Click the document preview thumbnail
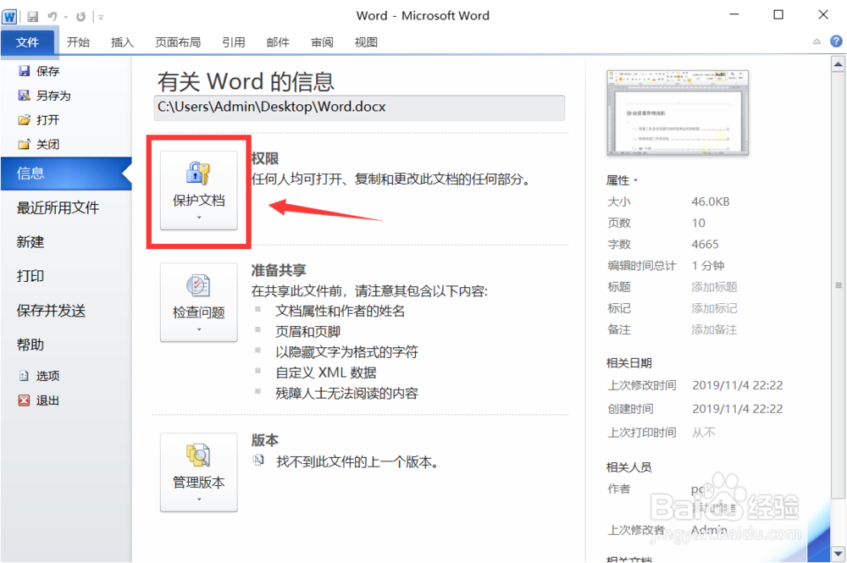This screenshot has height=563, width=847. click(x=677, y=113)
